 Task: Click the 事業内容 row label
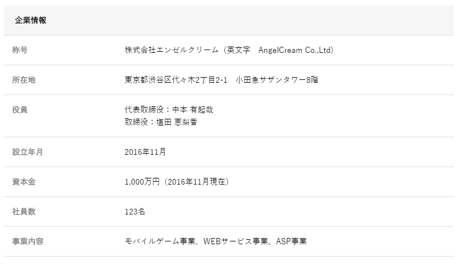point(28,241)
